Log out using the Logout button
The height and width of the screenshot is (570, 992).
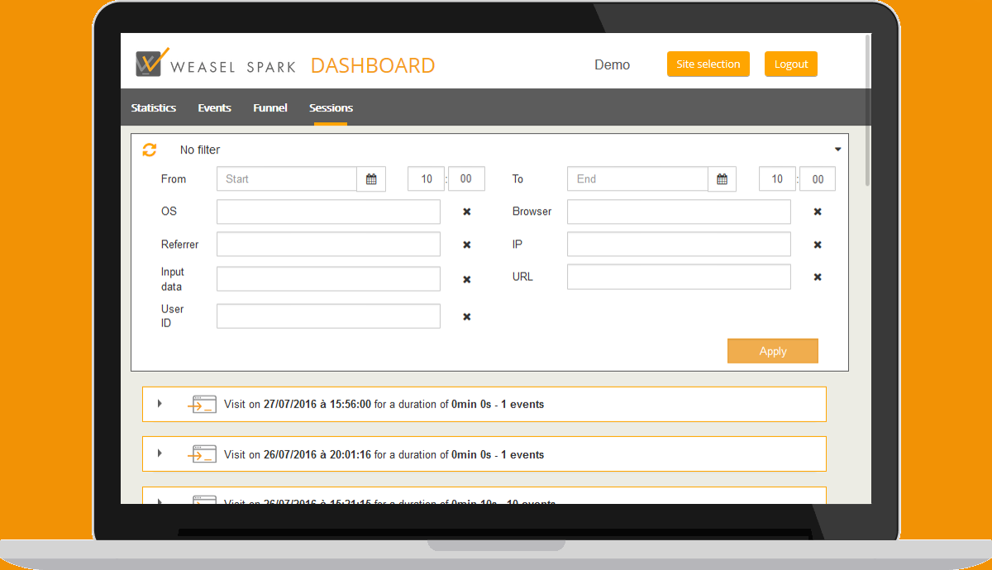791,64
